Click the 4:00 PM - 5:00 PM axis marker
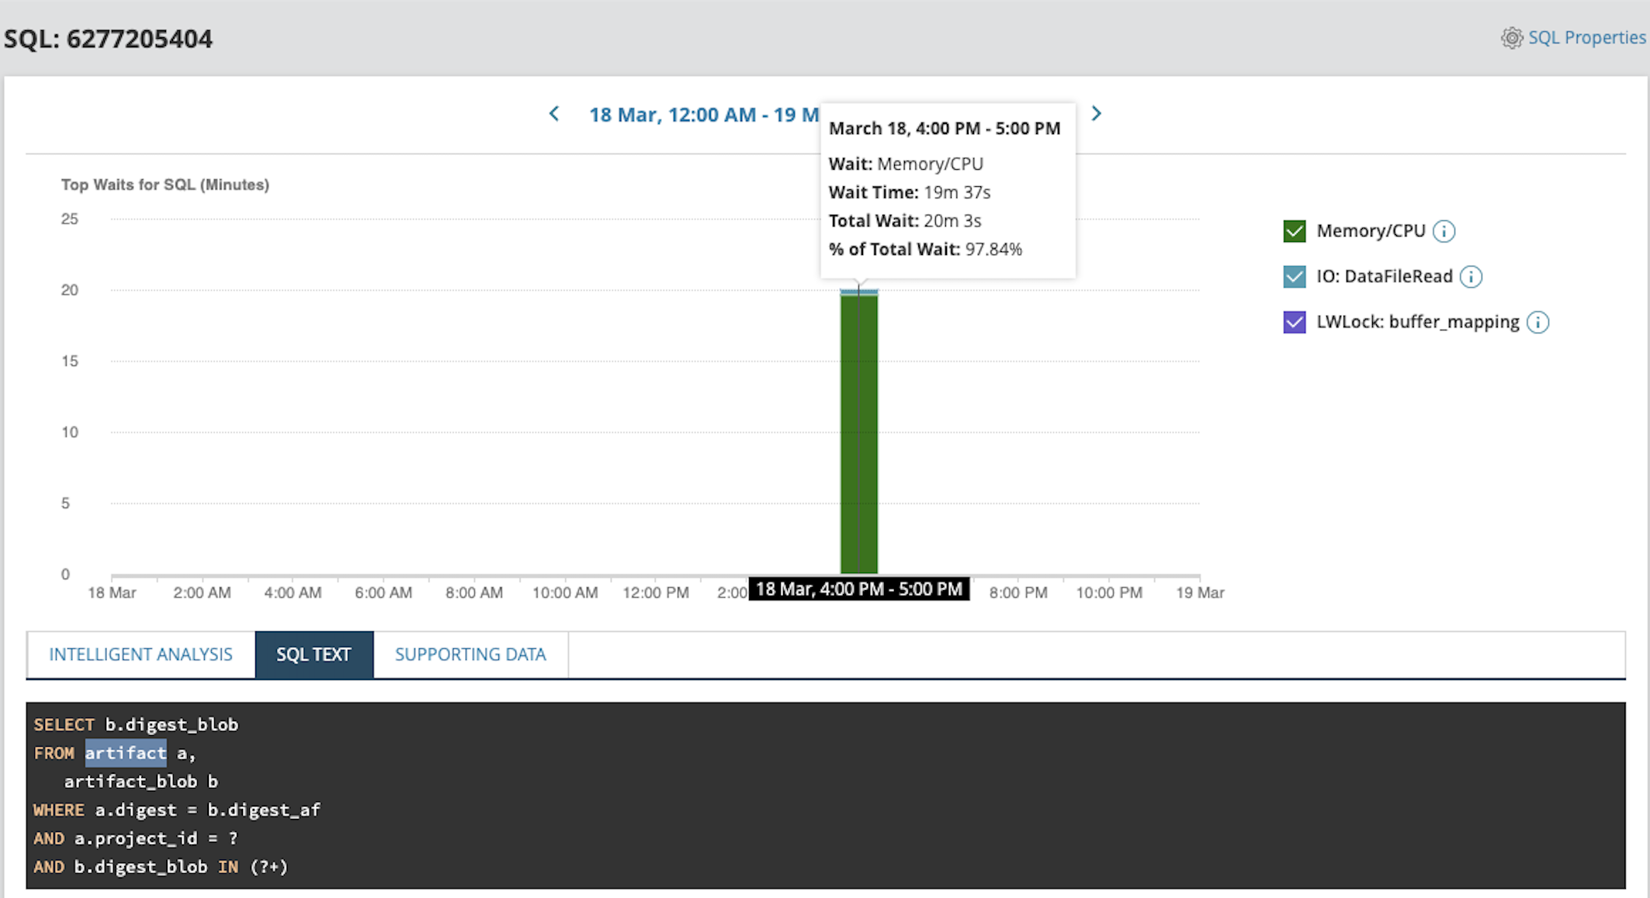The image size is (1650, 898). (858, 589)
